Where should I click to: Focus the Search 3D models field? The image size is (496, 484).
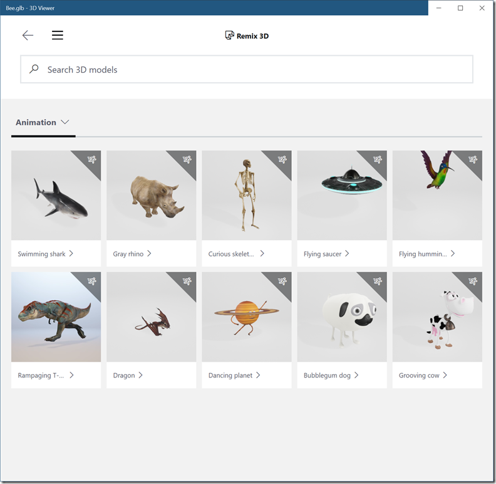[x=247, y=70]
